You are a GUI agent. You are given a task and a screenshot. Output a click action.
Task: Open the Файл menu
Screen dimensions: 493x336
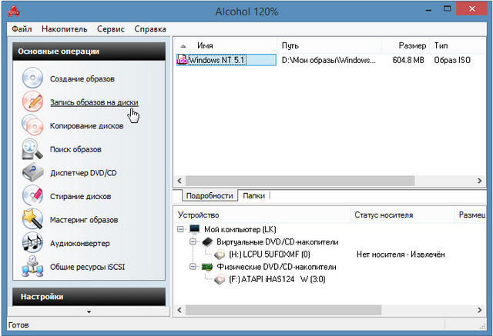pyautogui.click(x=22, y=29)
